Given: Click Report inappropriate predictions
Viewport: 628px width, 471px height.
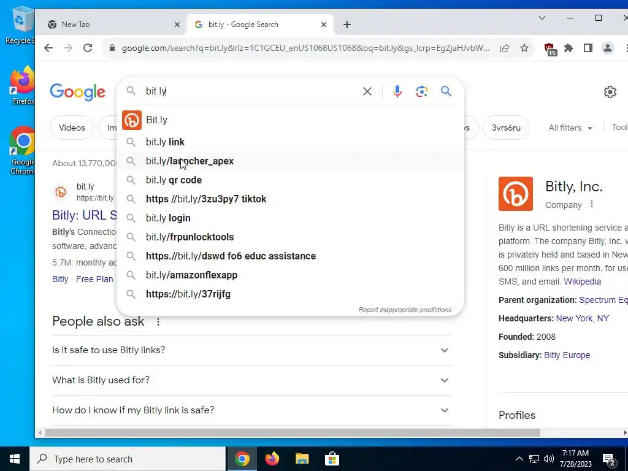Looking at the screenshot, I should [405, 310].
